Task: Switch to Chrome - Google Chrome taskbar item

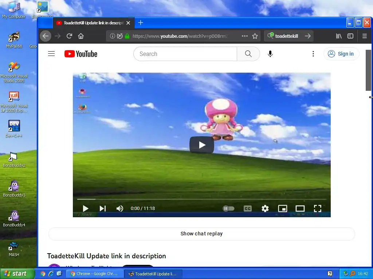Action: (94, 274)
